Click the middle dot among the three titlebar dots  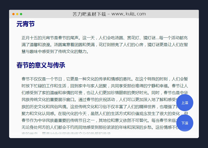17,14
